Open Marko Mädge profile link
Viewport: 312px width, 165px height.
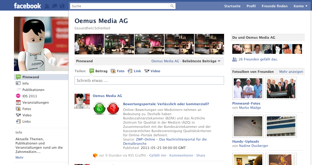click(x=250, y=108)
